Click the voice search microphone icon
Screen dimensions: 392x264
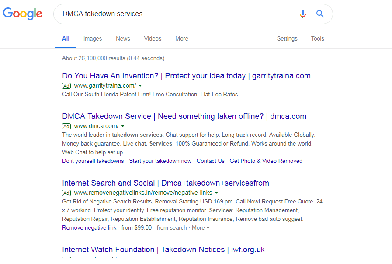pos(302,14)
